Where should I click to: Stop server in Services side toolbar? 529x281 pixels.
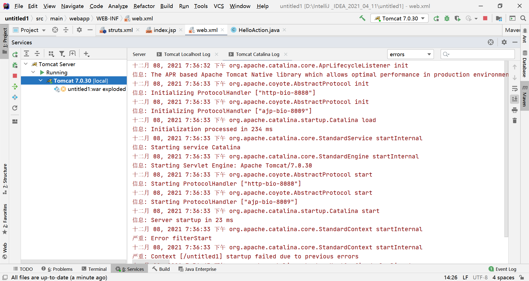coord(15,76)
